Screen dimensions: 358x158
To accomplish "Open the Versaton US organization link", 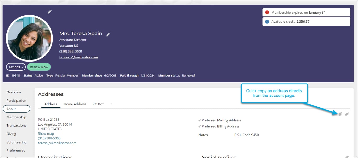I will (x=69, y=45).
